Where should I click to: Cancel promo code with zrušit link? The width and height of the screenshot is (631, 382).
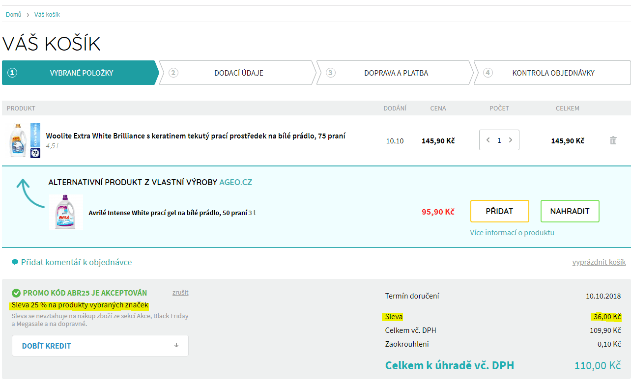180,293
